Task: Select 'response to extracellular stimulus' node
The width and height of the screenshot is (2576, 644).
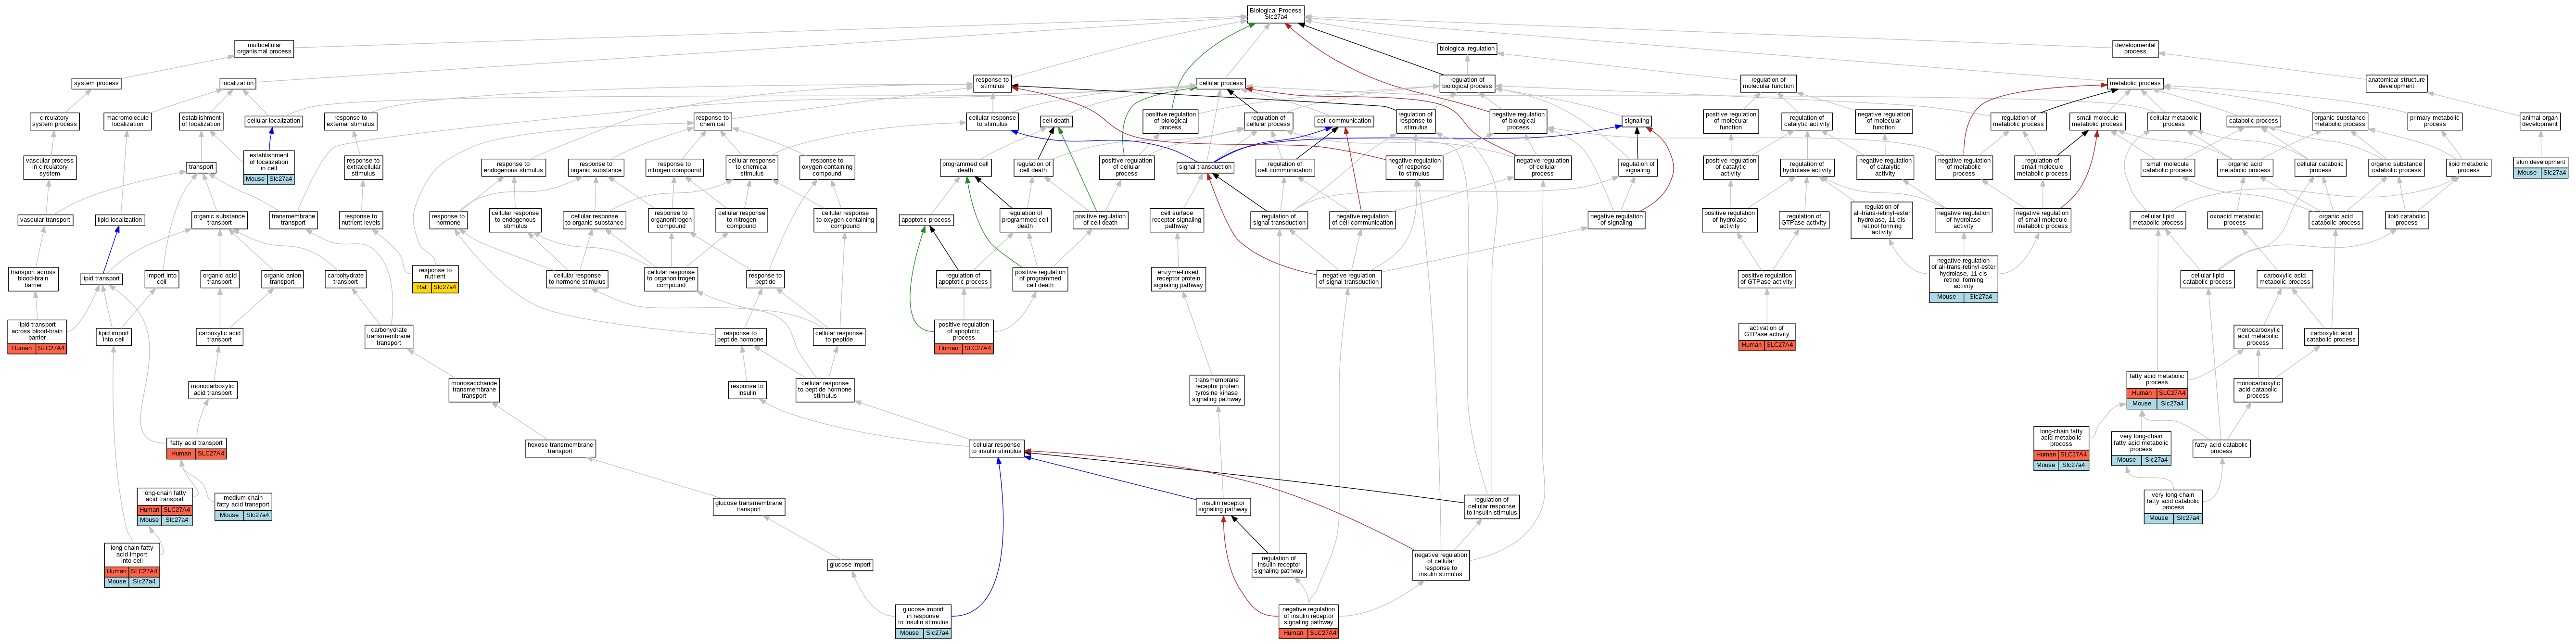Action: pyautogui.click(x=363, y=167)
